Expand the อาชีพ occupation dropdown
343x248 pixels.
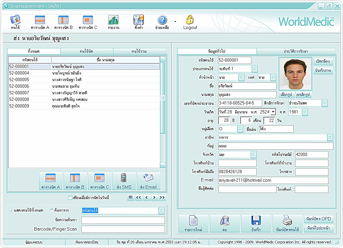coord(330,137)
